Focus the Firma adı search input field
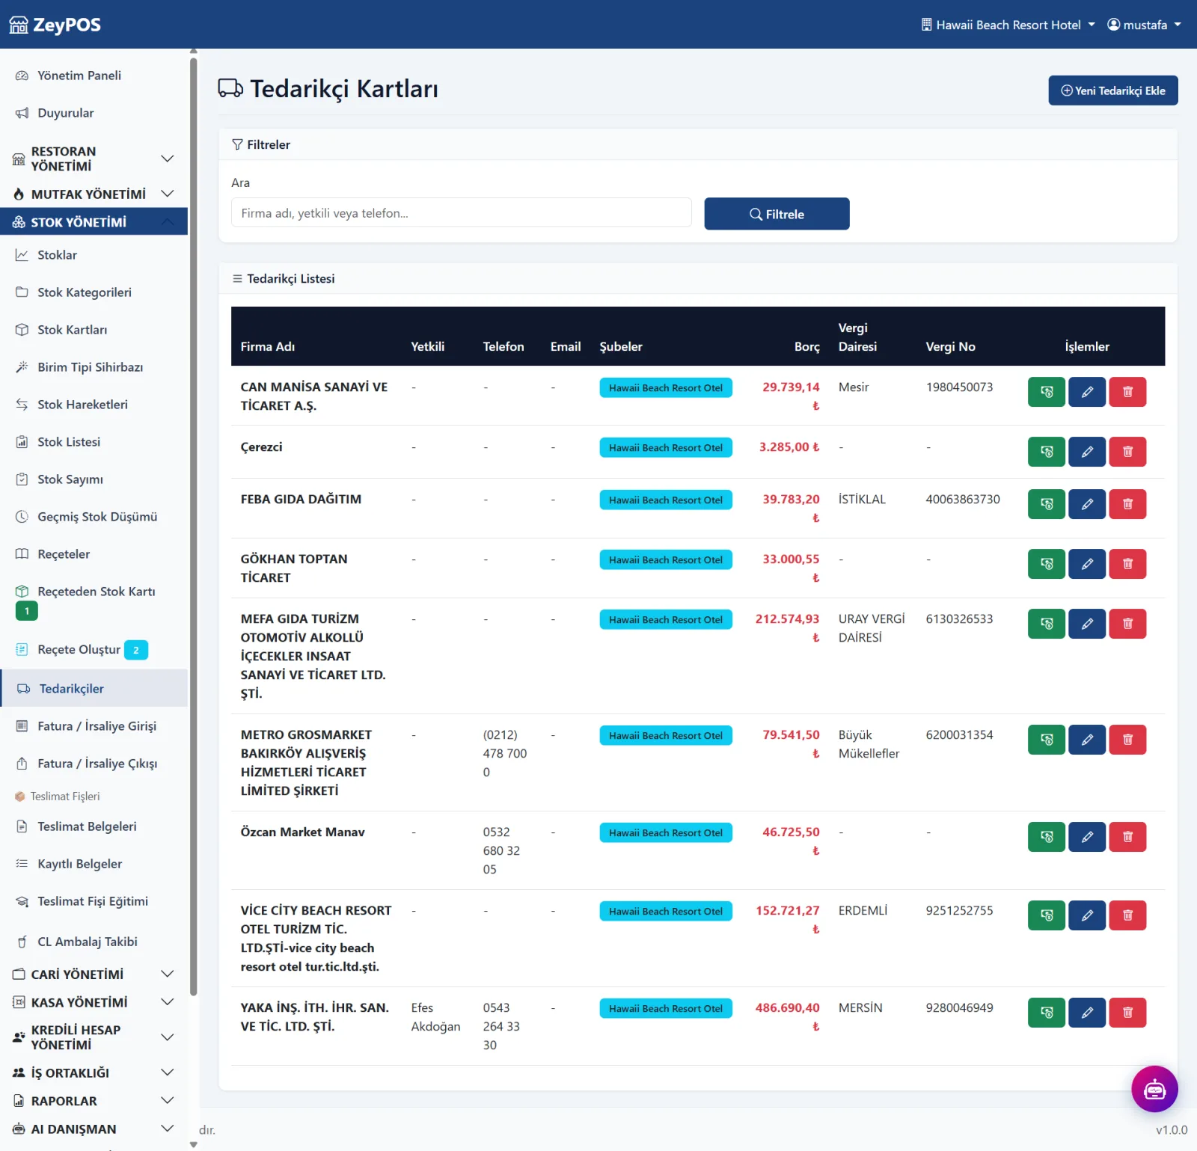This screenshot has height=1151, width=1197. point(461,213)
